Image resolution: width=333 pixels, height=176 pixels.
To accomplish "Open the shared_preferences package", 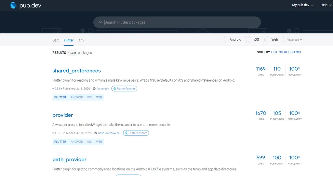I will tap(76, 71).
